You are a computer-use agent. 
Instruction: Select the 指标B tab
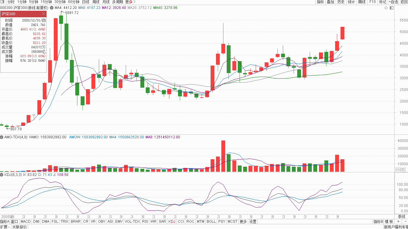tap(378, 222)
